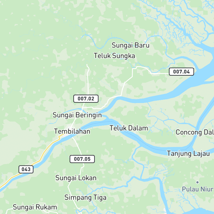Image resolution: width=214 pixels, height=214 pixels.
Task: Click the Pulau Niur point marker
Action: 197,182
